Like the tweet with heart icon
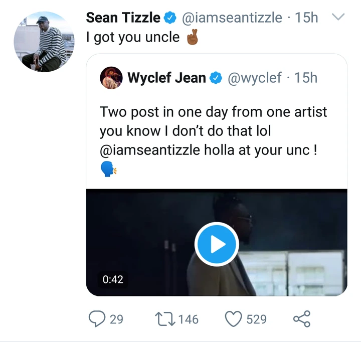The height and width of the screenshot is (342, 361). tap(235, 319)
